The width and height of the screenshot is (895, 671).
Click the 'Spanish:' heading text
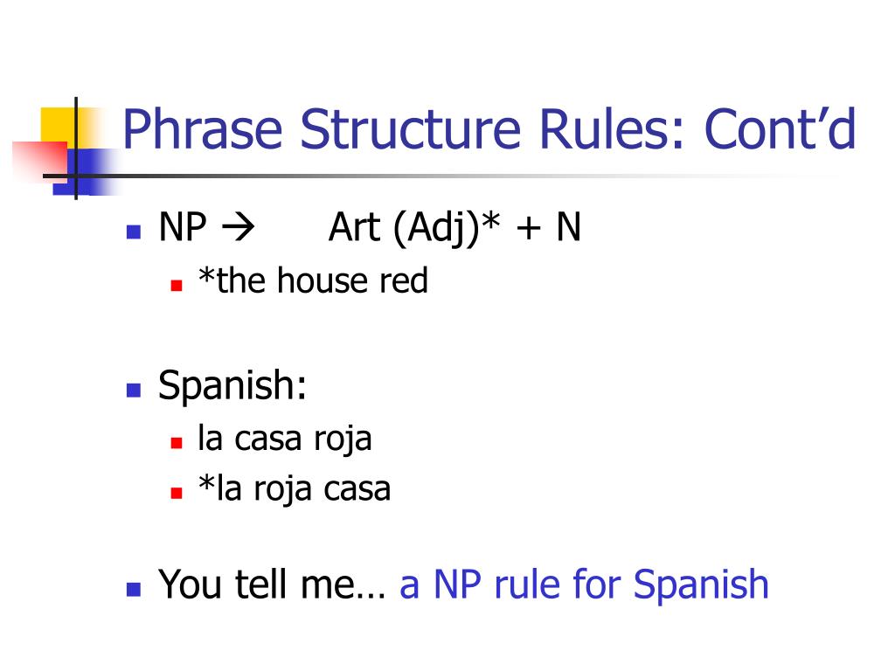coord(232,385)
